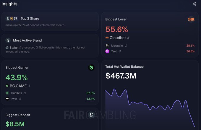The height and width of the screenshot is (130, 201).
Task: Click the Total Hot Wallet Balance chart
Action: pos(150,108)
